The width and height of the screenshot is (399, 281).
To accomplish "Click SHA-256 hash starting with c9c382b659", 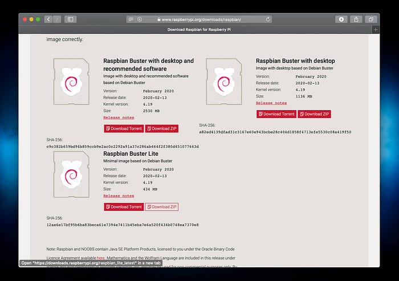I will coord(123,146).
